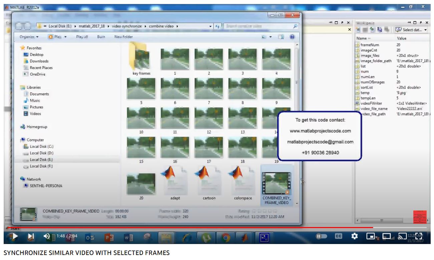Enable theater mode view
The height and width of the screenshot is (260, 434).
click(387, 236)
